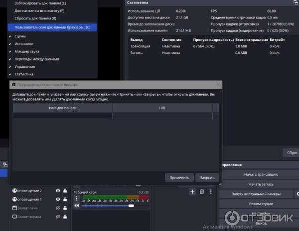Viewport: 299px width, 231px height.
Task: Click the empty dock name cell
Action: coord(63,116)
